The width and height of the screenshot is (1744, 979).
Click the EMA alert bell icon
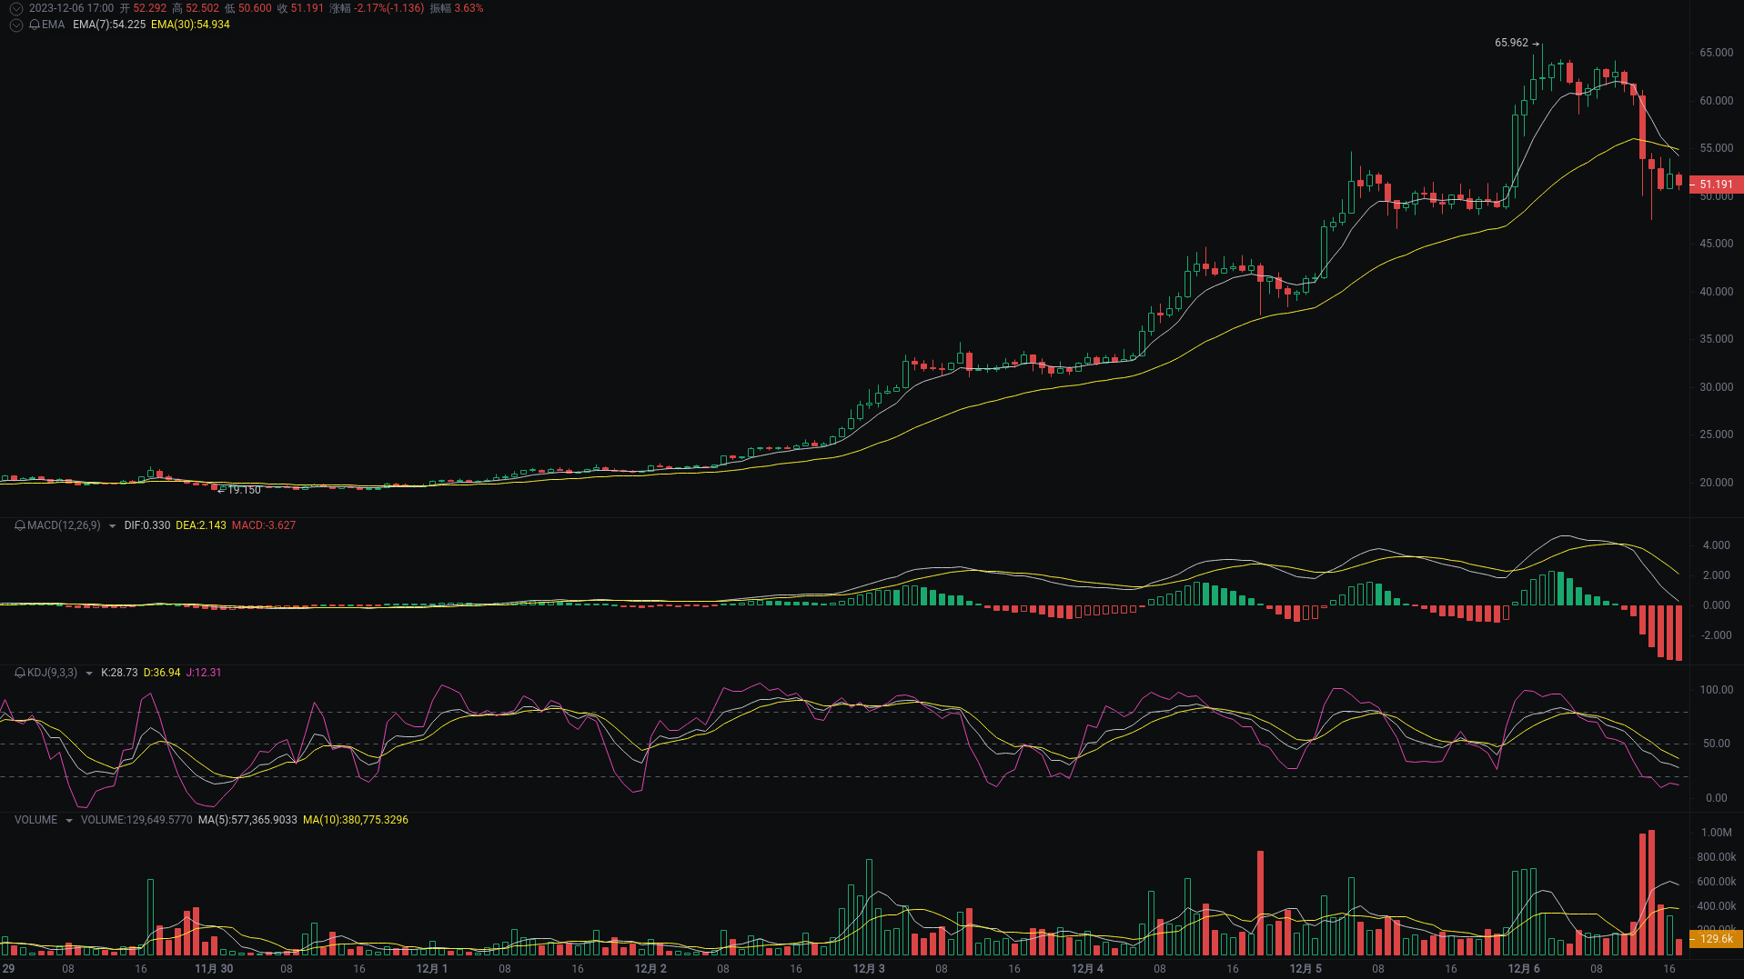[35, 25]
